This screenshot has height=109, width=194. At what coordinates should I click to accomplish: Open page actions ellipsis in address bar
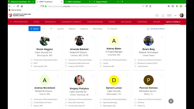[143, 6]
